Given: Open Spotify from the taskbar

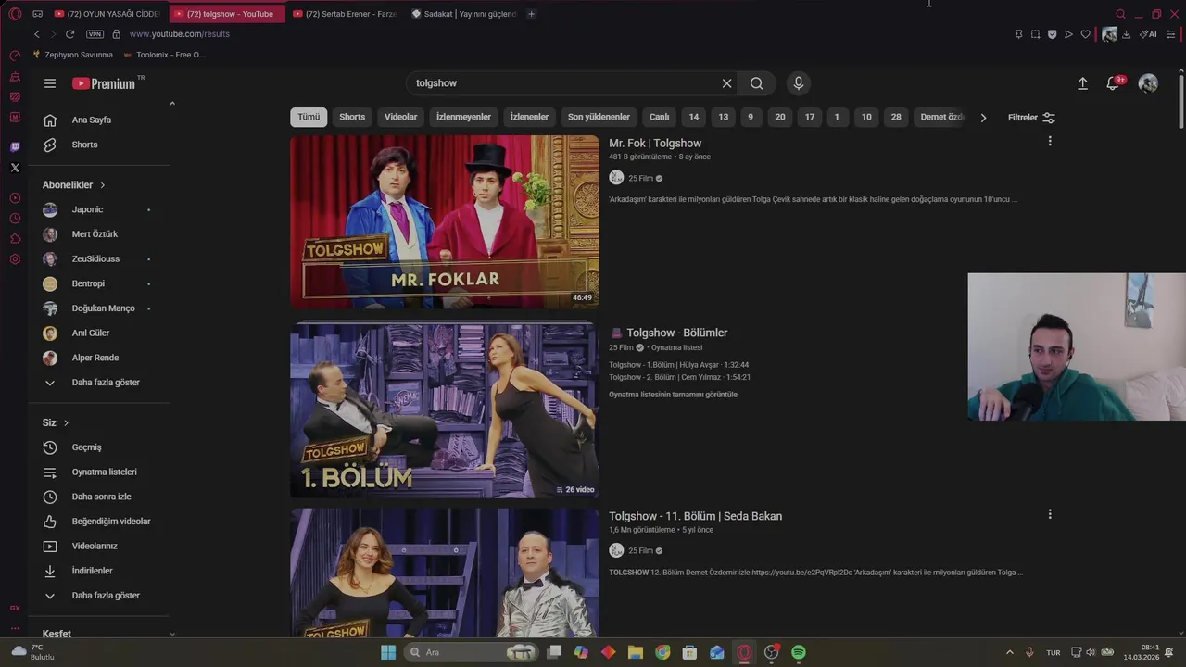Looking at the screenshot, I should click(799, 652).
